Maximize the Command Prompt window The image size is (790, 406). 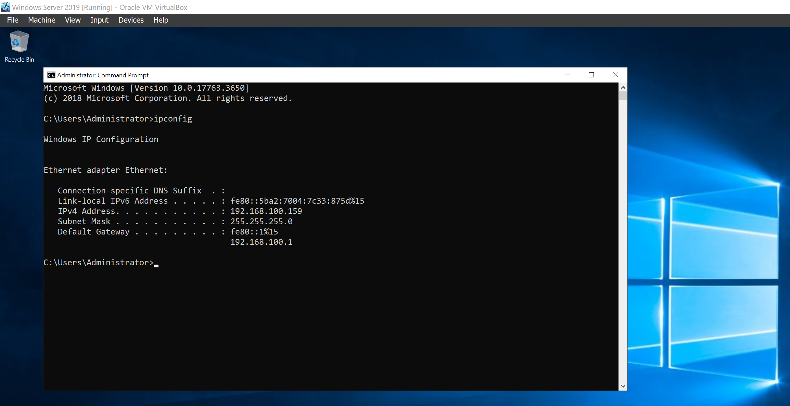(x=591, y=75)
